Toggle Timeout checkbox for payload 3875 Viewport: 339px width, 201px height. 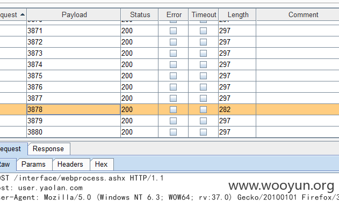tap(203, 76)
